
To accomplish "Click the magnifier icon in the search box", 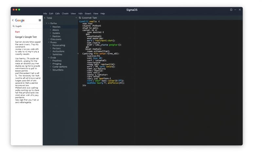I will tap(14, 26).
